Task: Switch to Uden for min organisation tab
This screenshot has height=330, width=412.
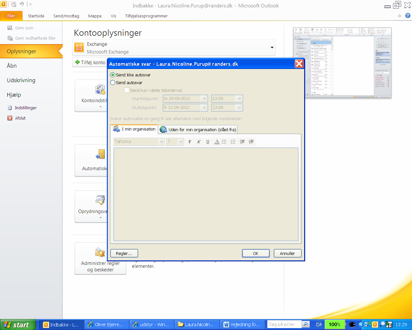Action: click(x=198, y=130)
